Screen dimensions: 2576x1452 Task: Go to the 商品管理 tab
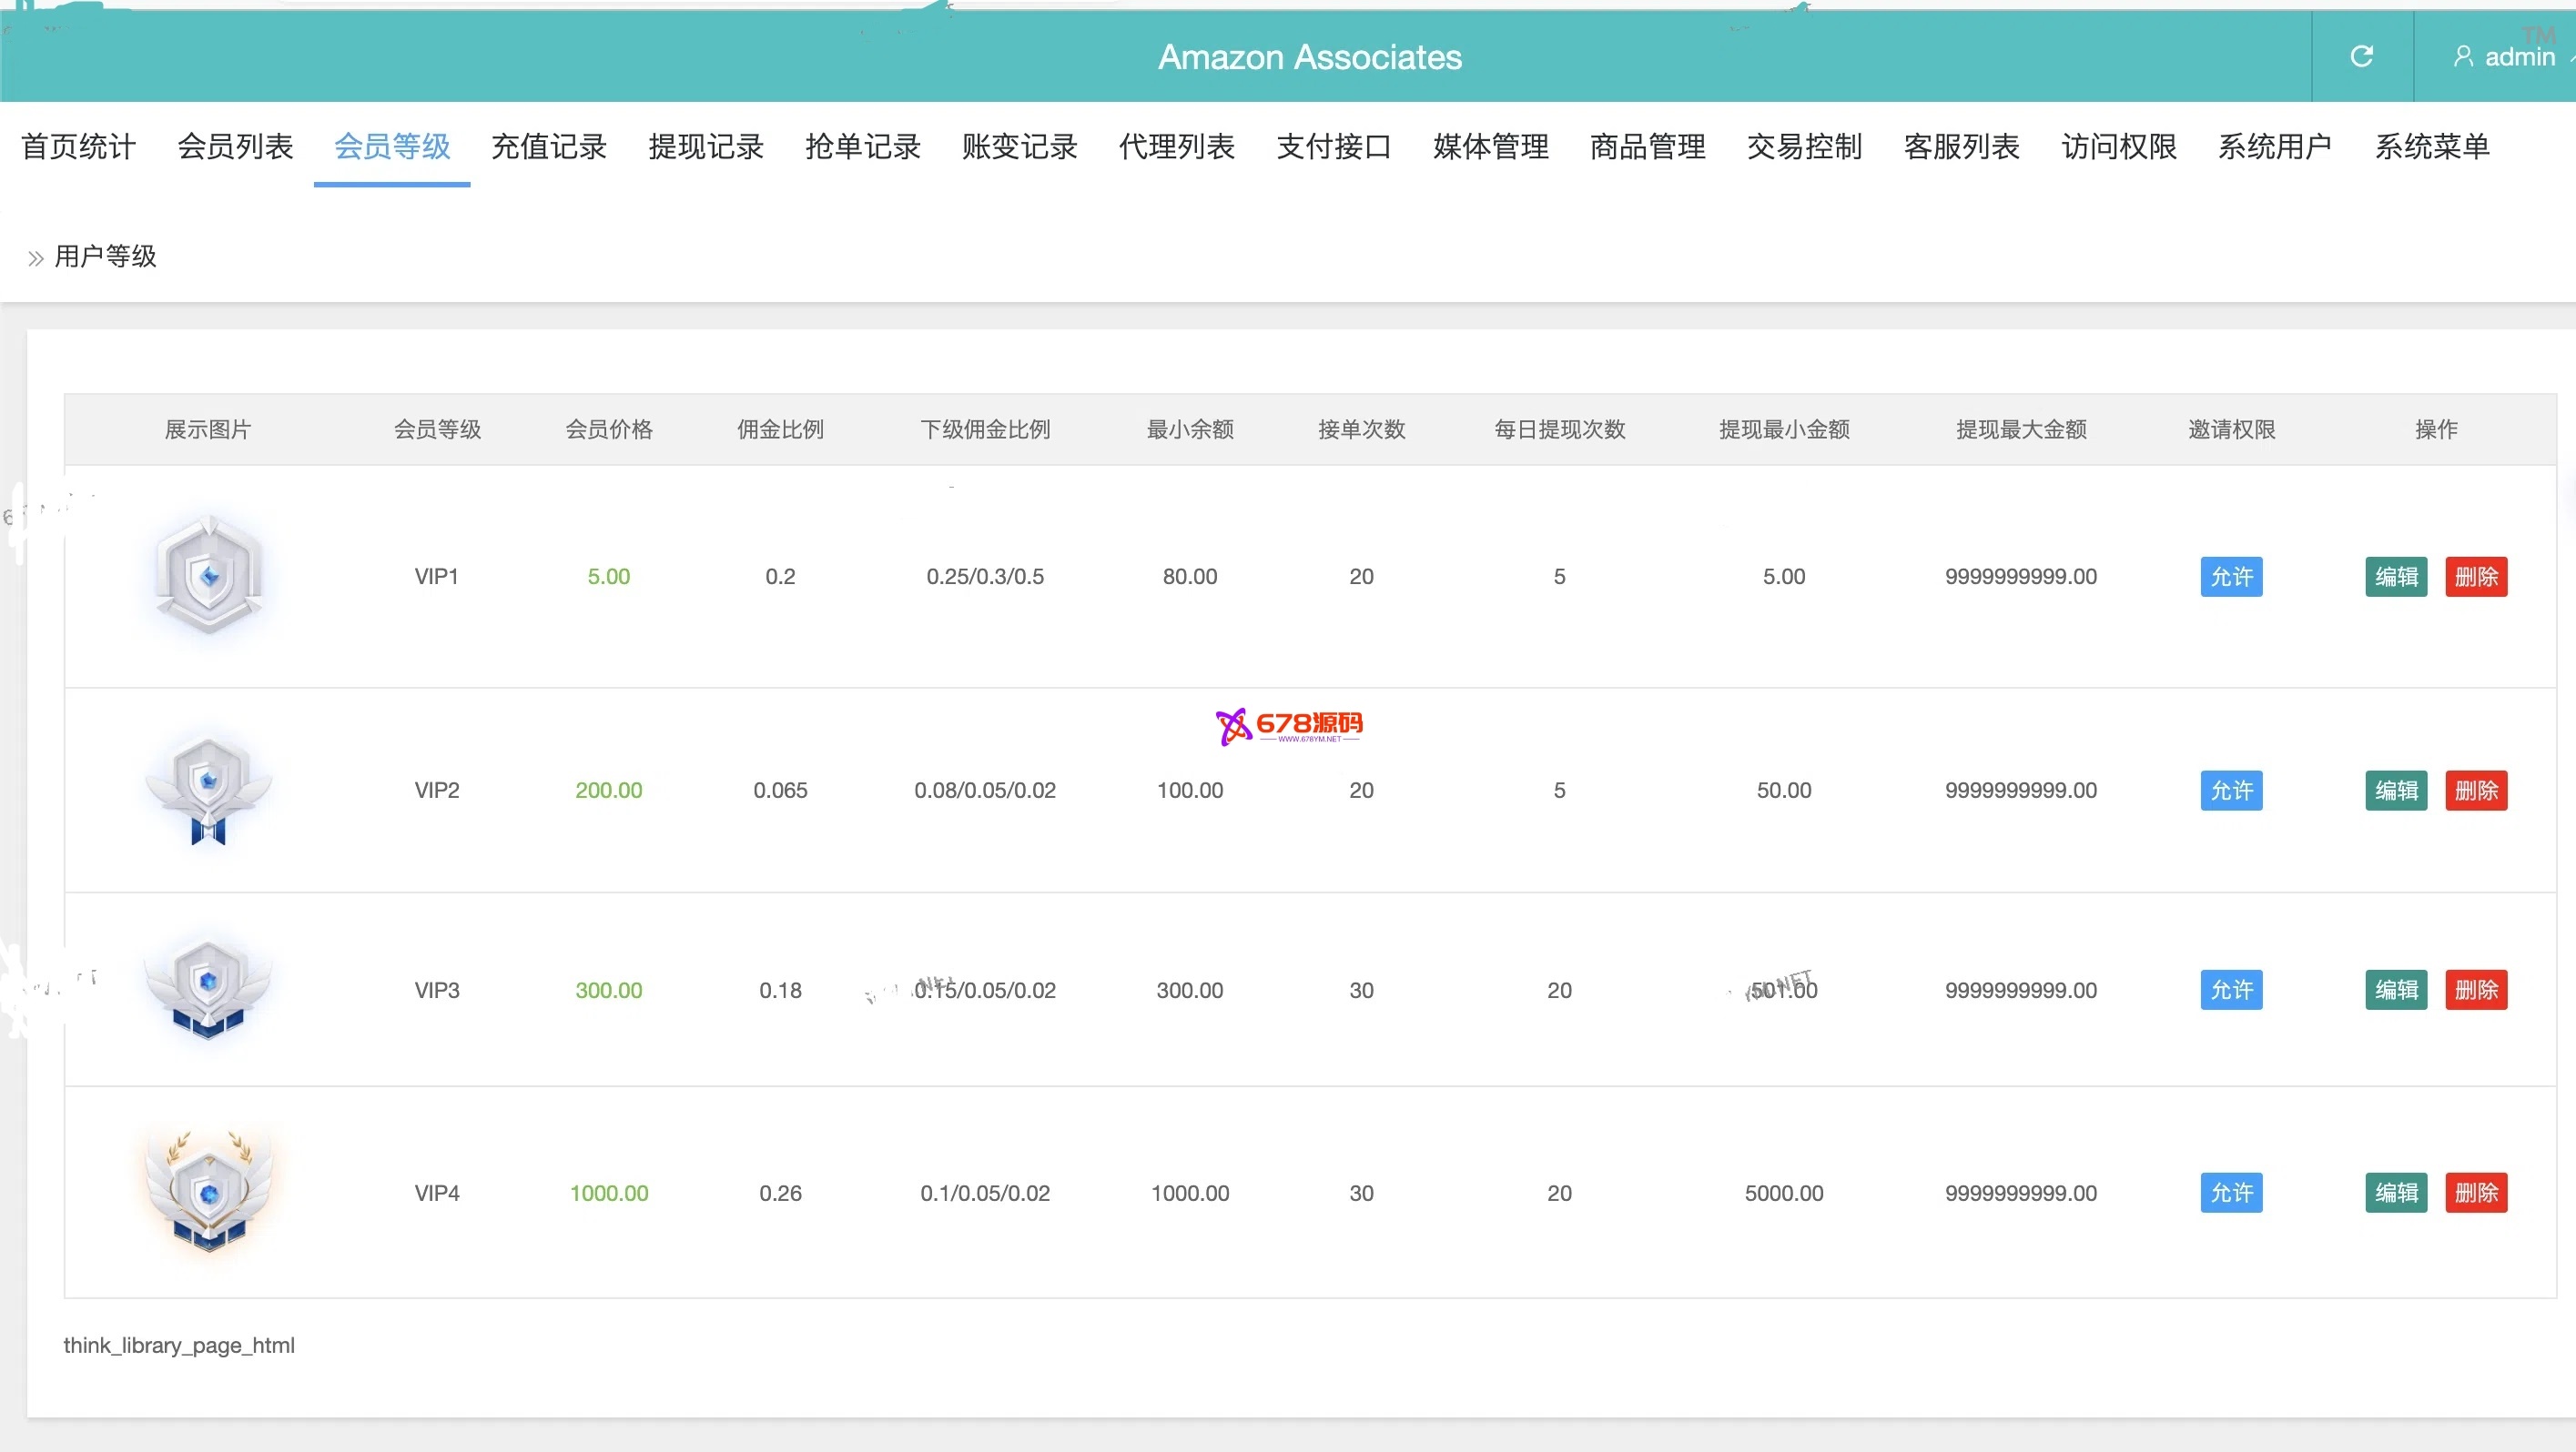(1647, 146)
